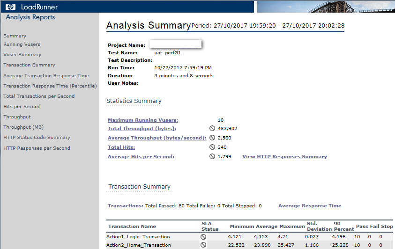The image size is (395, 249).
Task: Click average hits value 1.799
Action: [224, 156]
